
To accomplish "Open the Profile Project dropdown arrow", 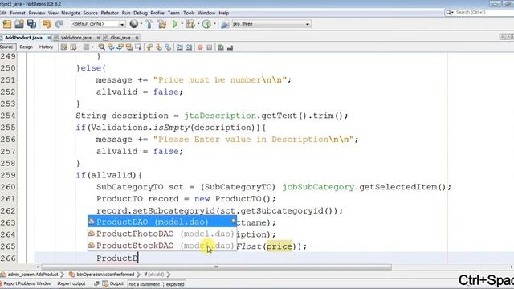I will point(214,24).
